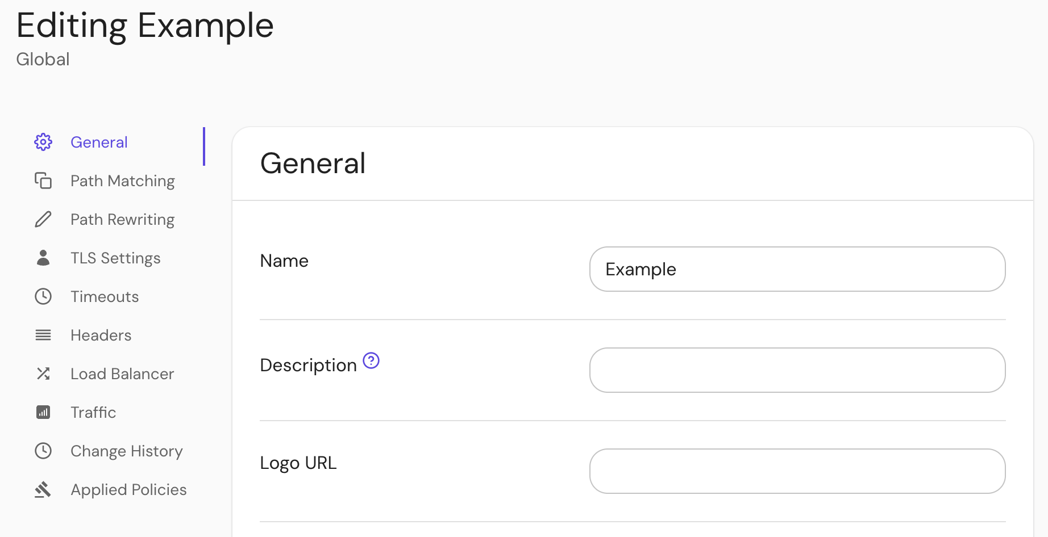1048x537 pixels.
Task: Focus the Description text field
Action: [x=797, y=370]
